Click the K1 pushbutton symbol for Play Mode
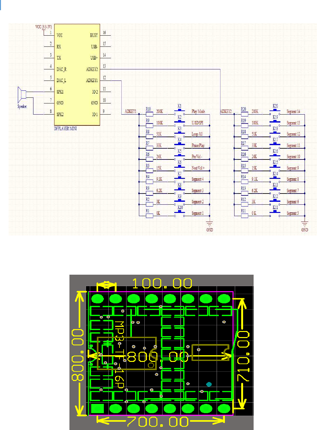The width and height of the screenshot is (317, 430). point(179,111)
